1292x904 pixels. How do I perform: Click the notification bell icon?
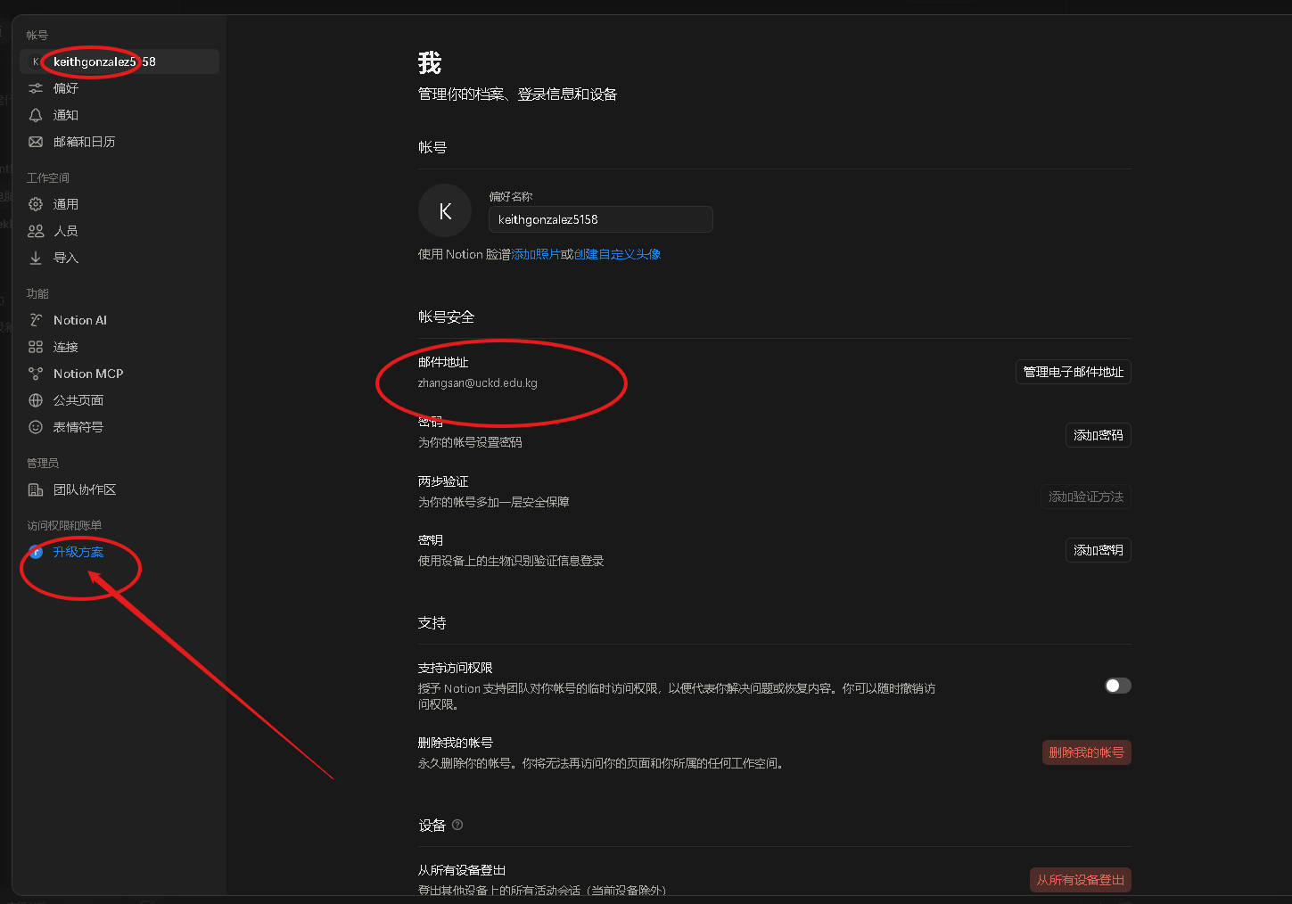point(36,115)
